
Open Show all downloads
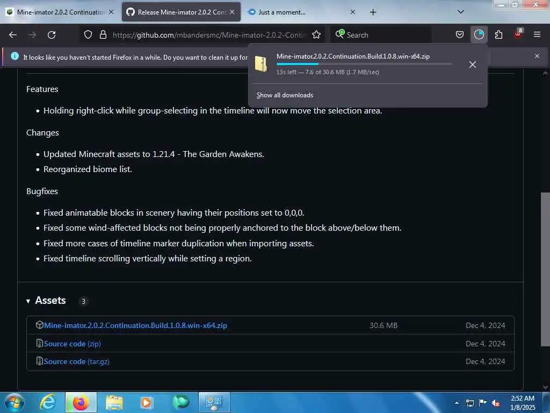point(285,95)
